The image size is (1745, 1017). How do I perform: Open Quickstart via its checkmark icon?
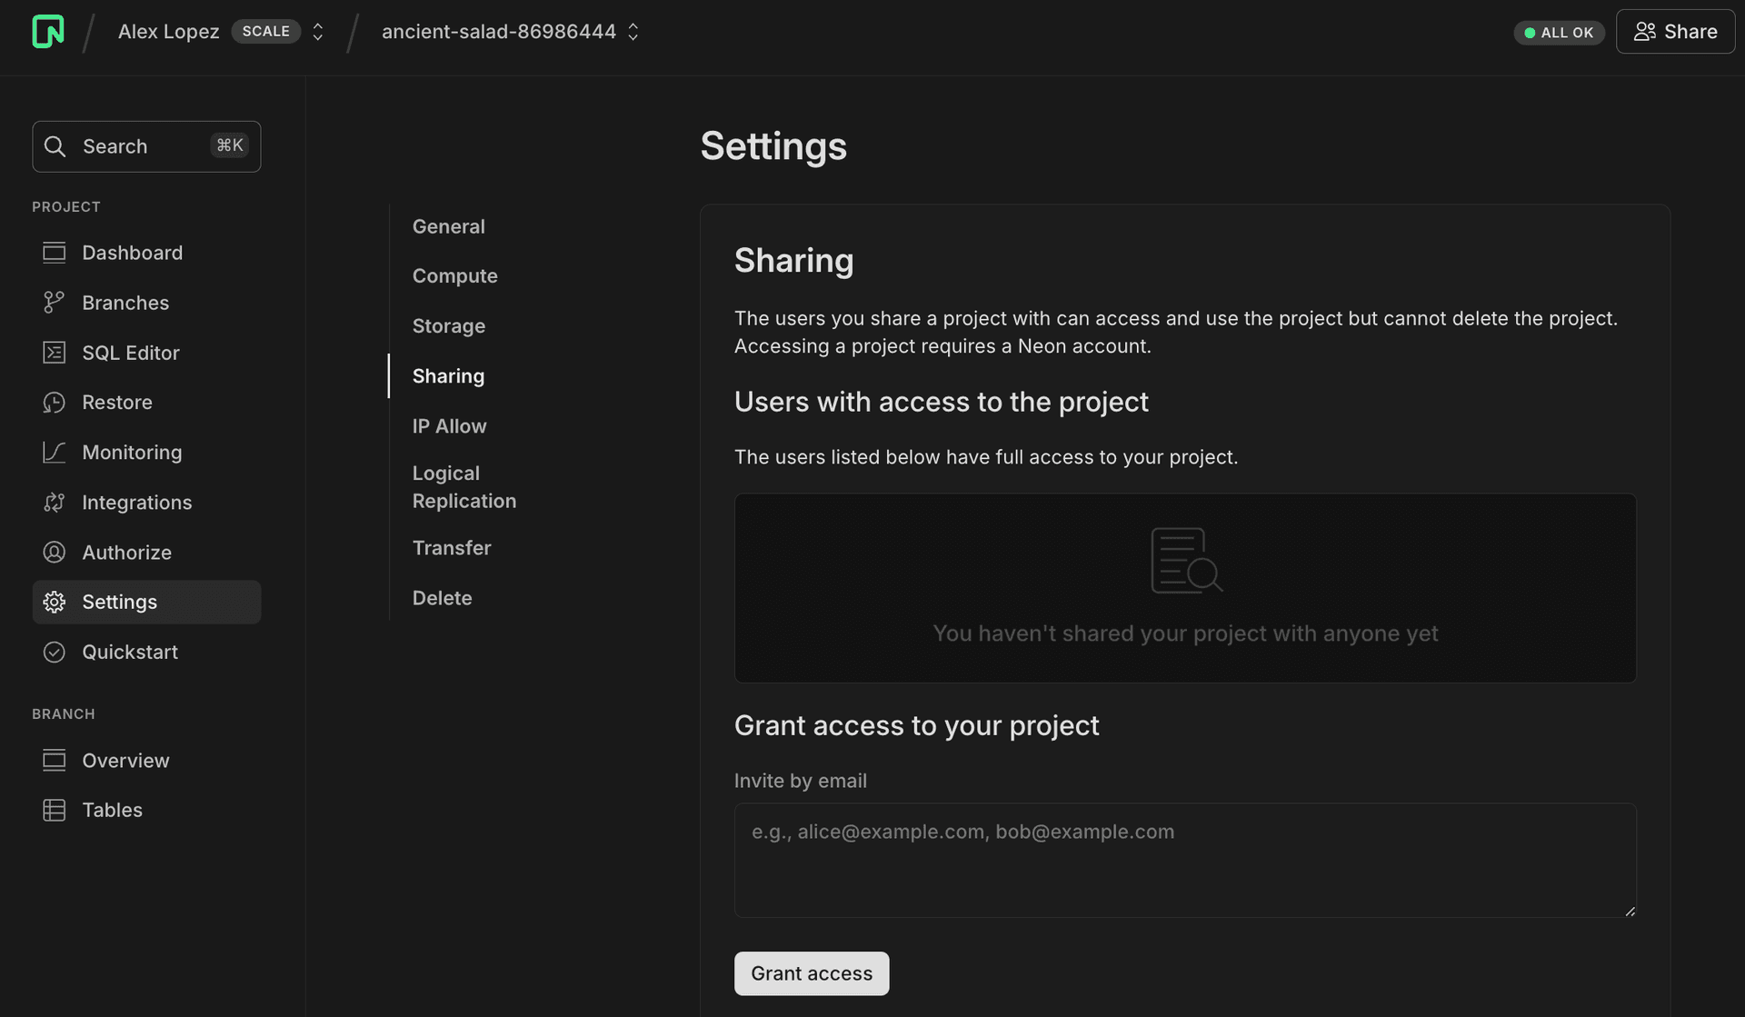pos(55,652)
